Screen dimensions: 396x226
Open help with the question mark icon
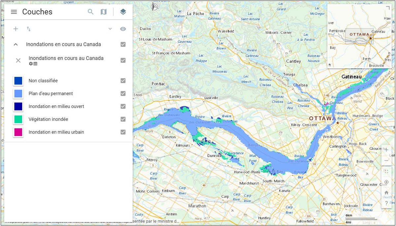click(386, 203)
